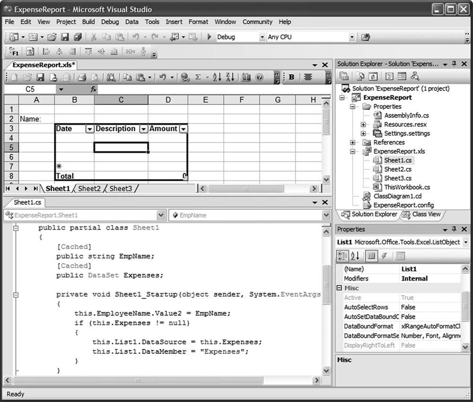
Task: Click the Start Debugging play arrow
Action: point(209,37)
